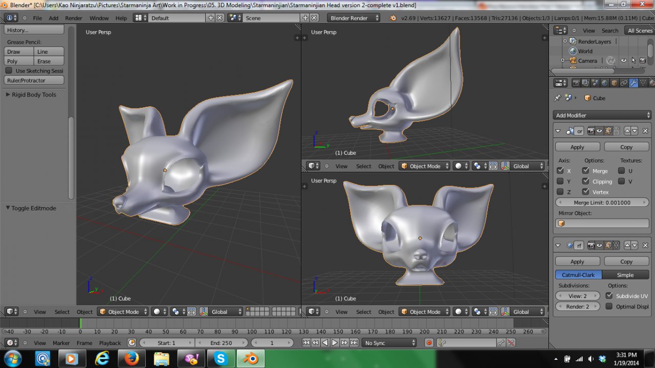Click the Ruler/Protractor button
The height and width of the screenshot is (368, 655).
click(x=34, y=80)
